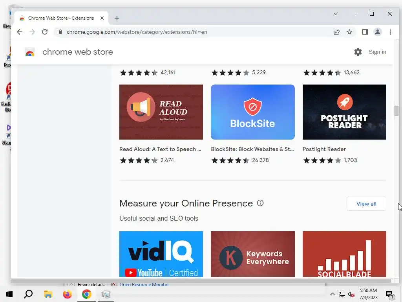Open Task Manager from the taskbar
The width and height of the screenshot is (402, 302).
tap(106, 294)
